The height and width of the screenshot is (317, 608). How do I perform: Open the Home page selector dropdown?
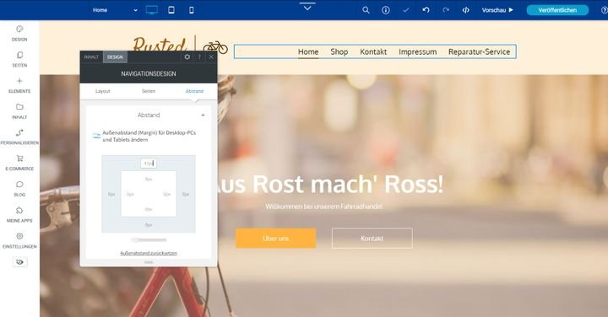tap(115, 10)
